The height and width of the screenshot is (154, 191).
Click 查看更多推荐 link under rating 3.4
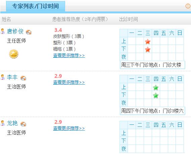[x=69, y=55]
